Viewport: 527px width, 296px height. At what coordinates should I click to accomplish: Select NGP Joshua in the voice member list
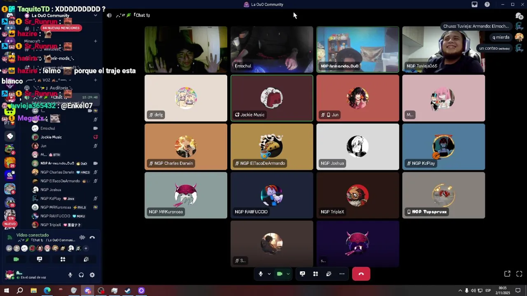pyautogui.click(x=65, y=190)
